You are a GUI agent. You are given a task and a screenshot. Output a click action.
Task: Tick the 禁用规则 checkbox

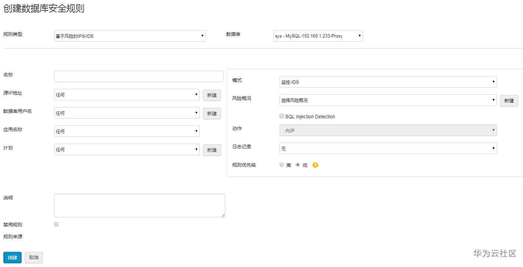pyautogui.click(x=56, y=224)
